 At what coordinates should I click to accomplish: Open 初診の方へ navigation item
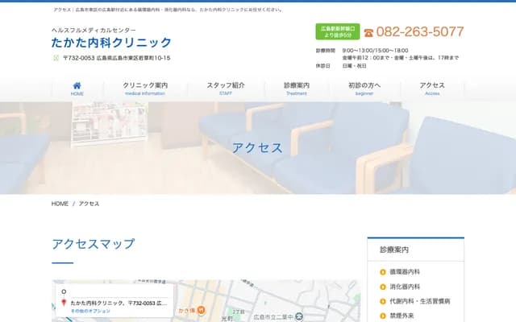(x=364, y=89)
